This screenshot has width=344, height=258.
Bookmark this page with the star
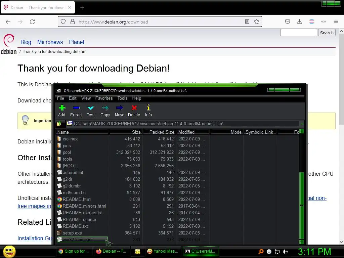pyautogui.click(x=256, y=21)
